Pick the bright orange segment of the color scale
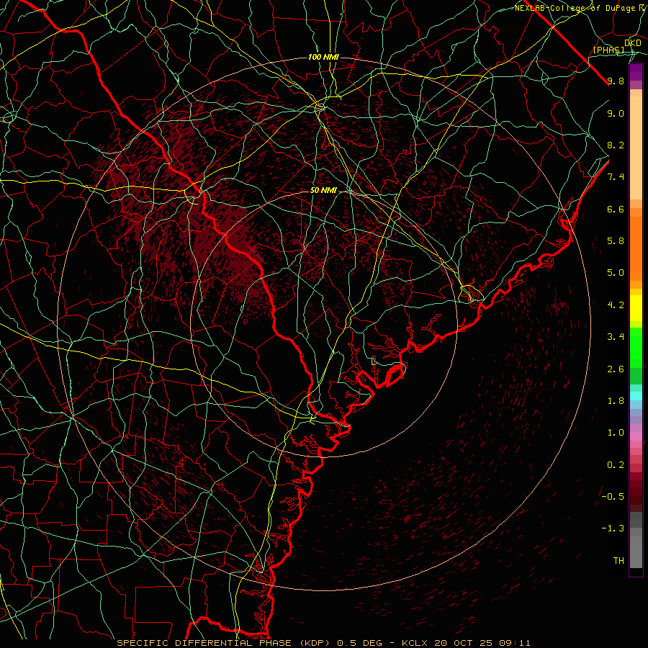 pyautogui.click(x=636, y=248)
